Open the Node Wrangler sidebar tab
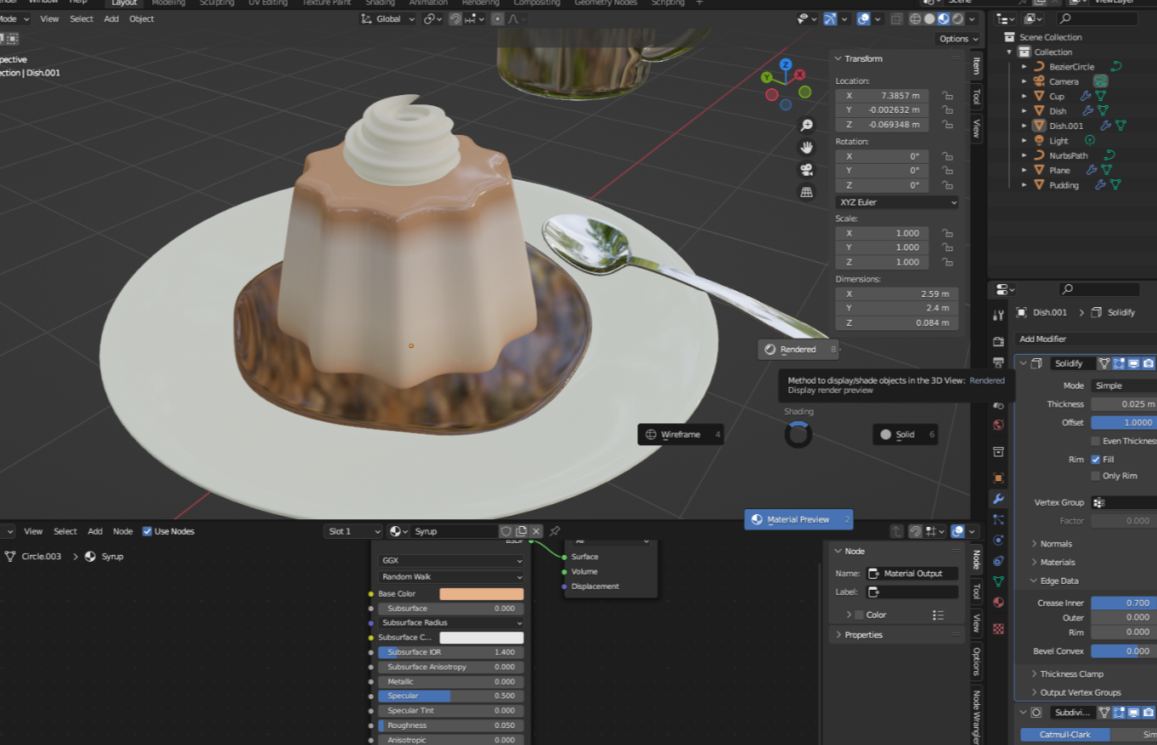This screenshot has width=1157, height=745. 976,716
